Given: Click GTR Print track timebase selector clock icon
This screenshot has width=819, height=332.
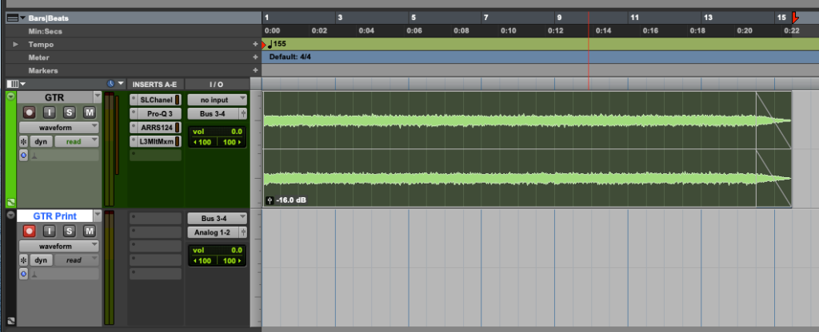Looking at the screenshot, I should click(23, 274).
